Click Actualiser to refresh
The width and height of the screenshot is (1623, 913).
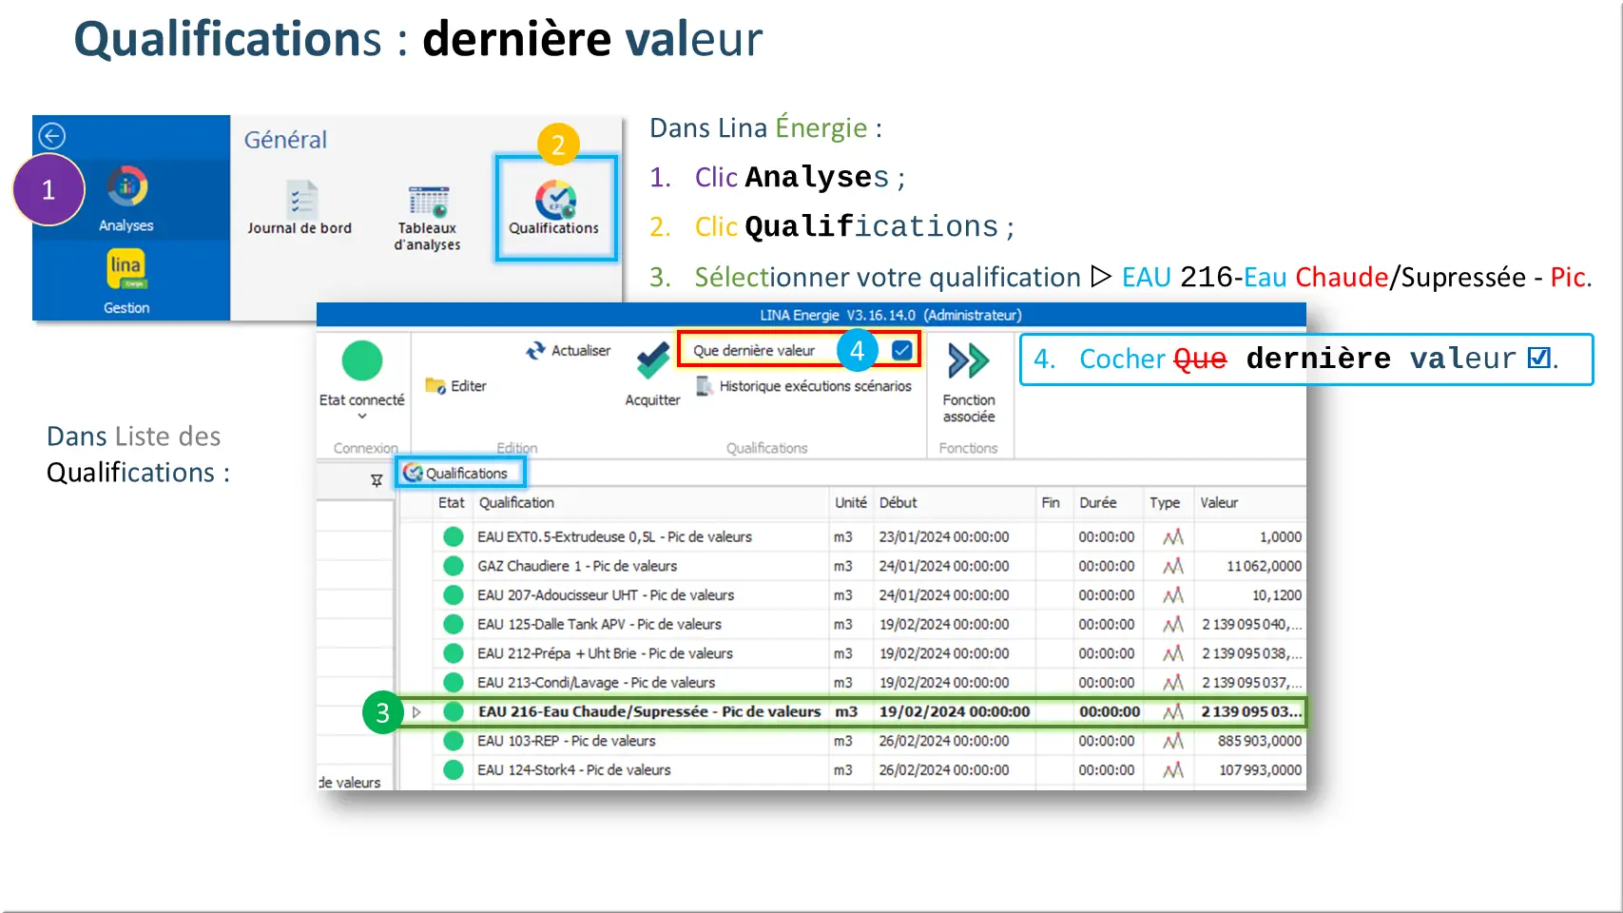point(568,350)
